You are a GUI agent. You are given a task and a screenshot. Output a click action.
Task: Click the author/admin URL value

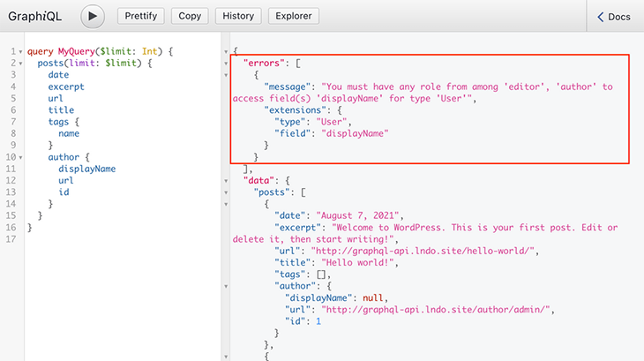pos(435,309)
